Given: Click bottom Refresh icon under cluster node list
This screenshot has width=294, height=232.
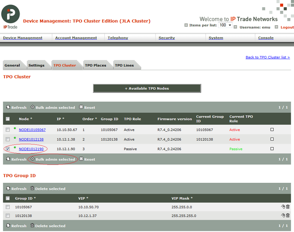Looking at the screenshot, I should pyautogui.click(x=8, y=159).
